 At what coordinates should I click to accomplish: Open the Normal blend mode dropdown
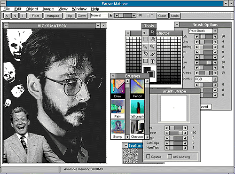[x=110, y=16]
